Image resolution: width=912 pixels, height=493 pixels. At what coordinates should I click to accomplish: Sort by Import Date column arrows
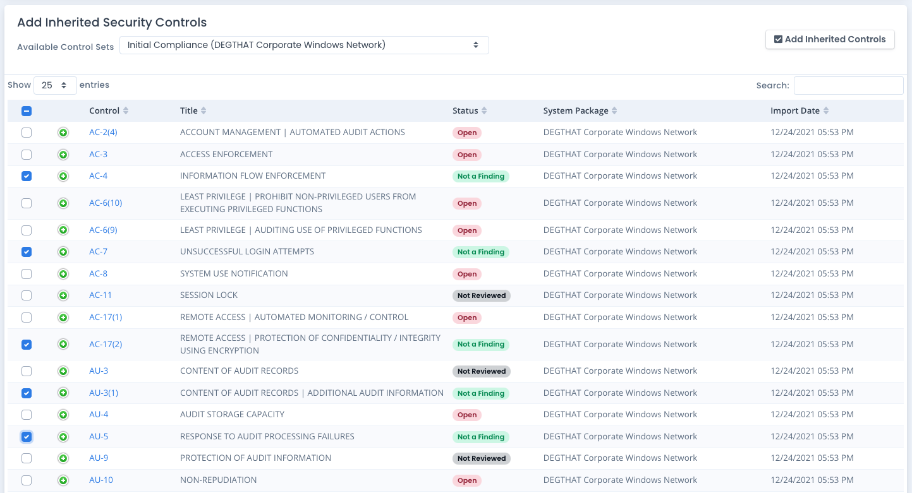tap(825, 110)
